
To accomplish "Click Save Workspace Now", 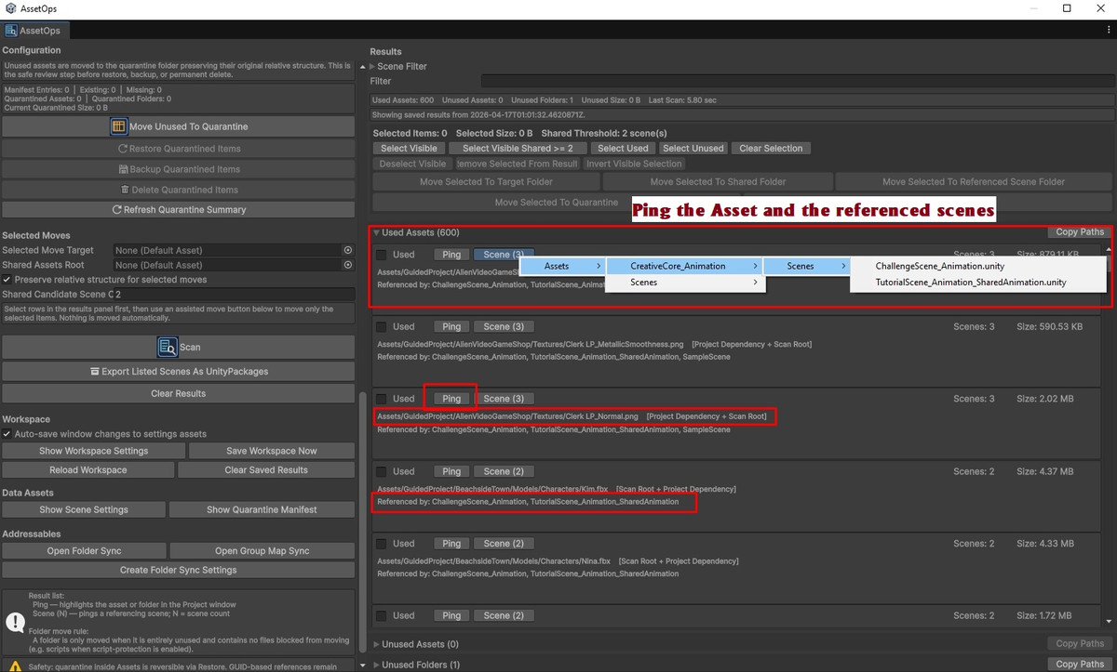I will point(272,451).
